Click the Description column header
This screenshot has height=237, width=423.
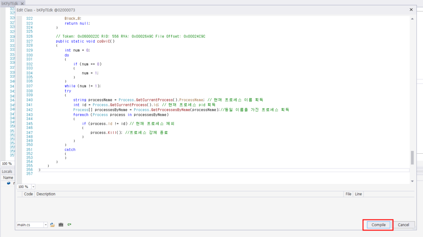pos(46,194)
